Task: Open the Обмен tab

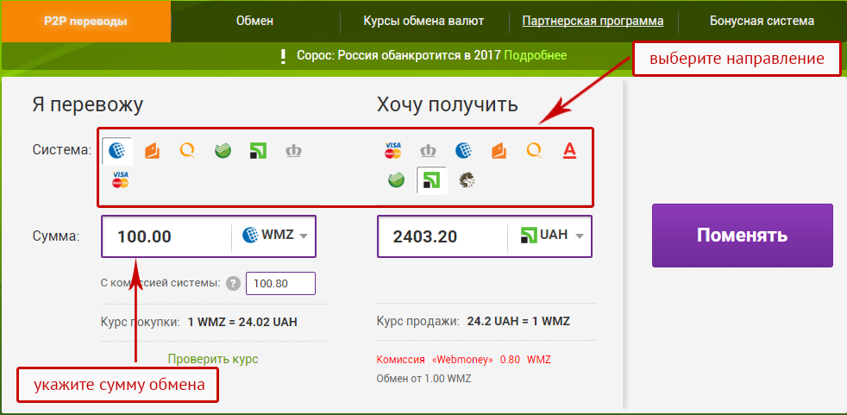Action: tap(255, 22)
